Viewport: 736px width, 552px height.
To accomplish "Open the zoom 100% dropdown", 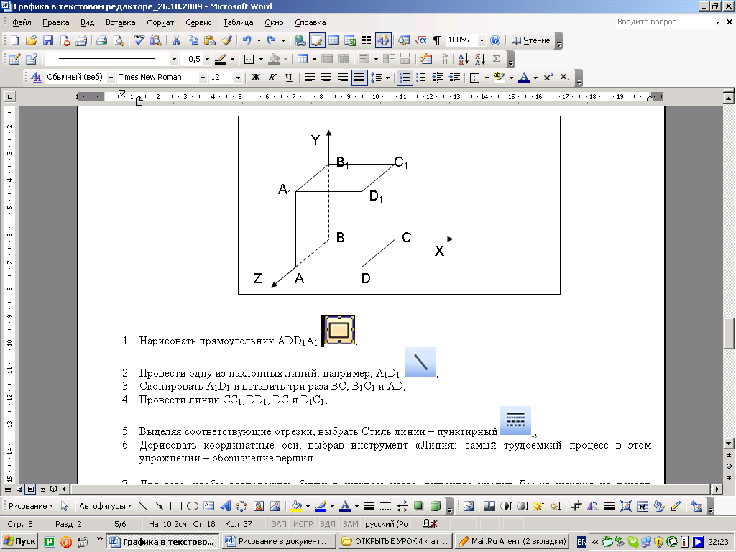I will pyautogui.click(x=482, y=40).
